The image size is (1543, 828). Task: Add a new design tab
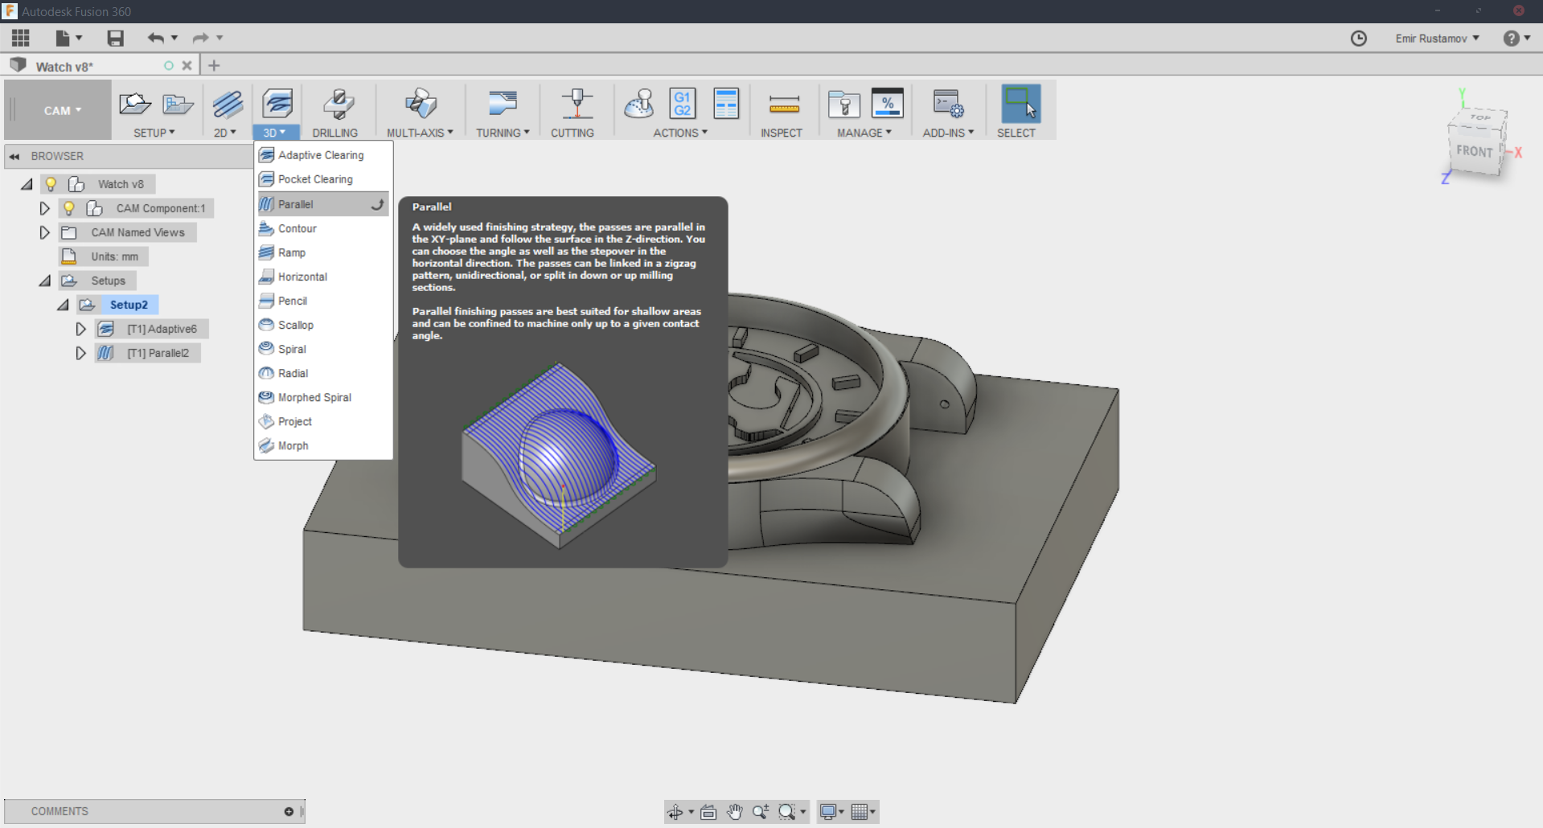tap(214, 66)
